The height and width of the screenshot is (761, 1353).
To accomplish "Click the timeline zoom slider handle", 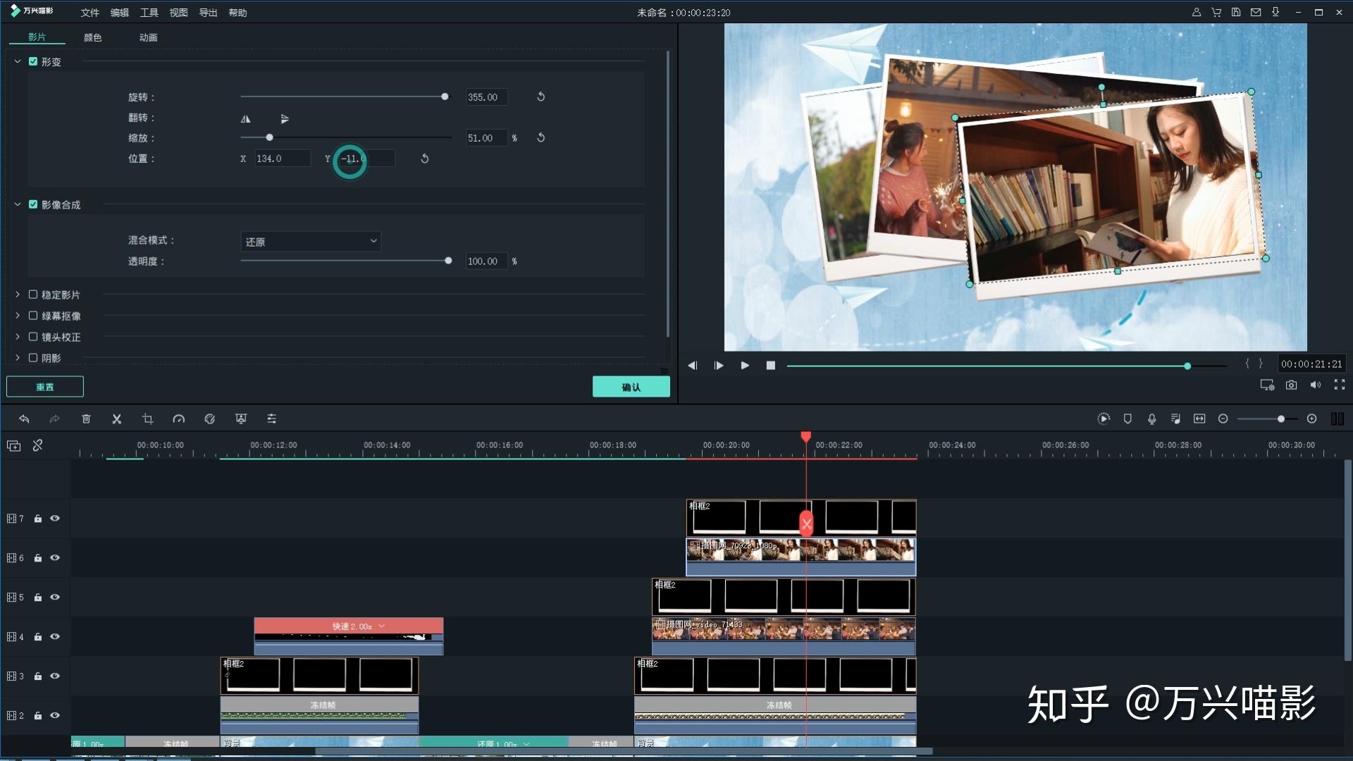I will click(x=1281, y=419).
